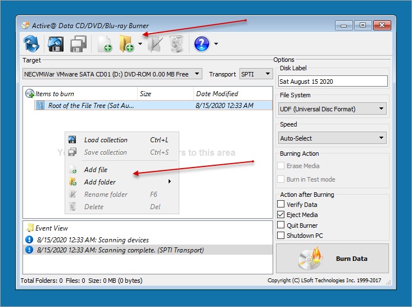Open the help dropdown arrow
The width and height of the screenshot is (412, 307).
216,44
